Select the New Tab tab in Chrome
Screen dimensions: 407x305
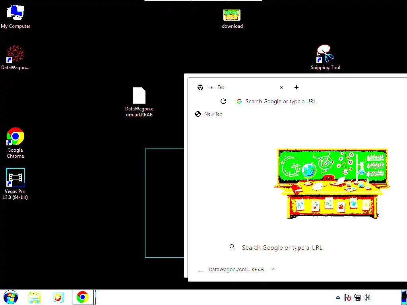click(x=239, y=87)
